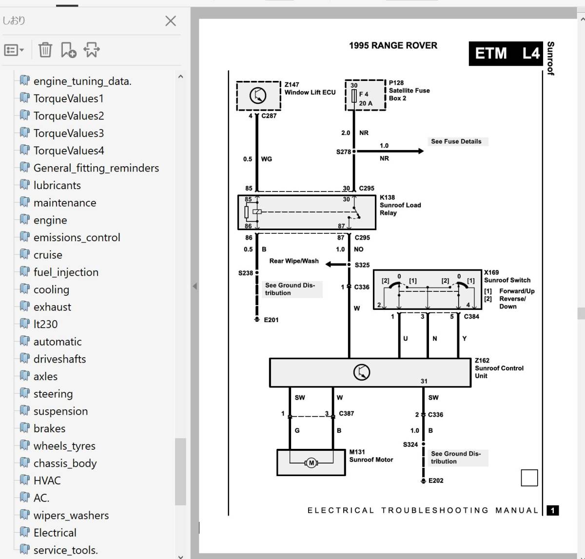
Task: Click the 'Rear Wipe/Wash' reference label
Action: [x=294, y=261]
